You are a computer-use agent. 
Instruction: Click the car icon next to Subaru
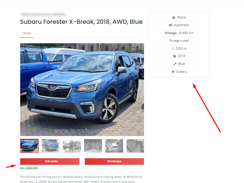[x=173, y=72]
